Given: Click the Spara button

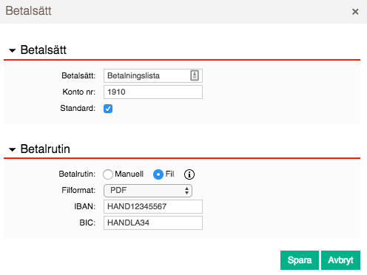Looking at the screenshot, I should click(x=300, y=260).
